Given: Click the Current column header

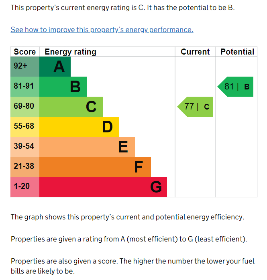Looking at the screenshot, I should pyautogui.click(x=195, y=52).
